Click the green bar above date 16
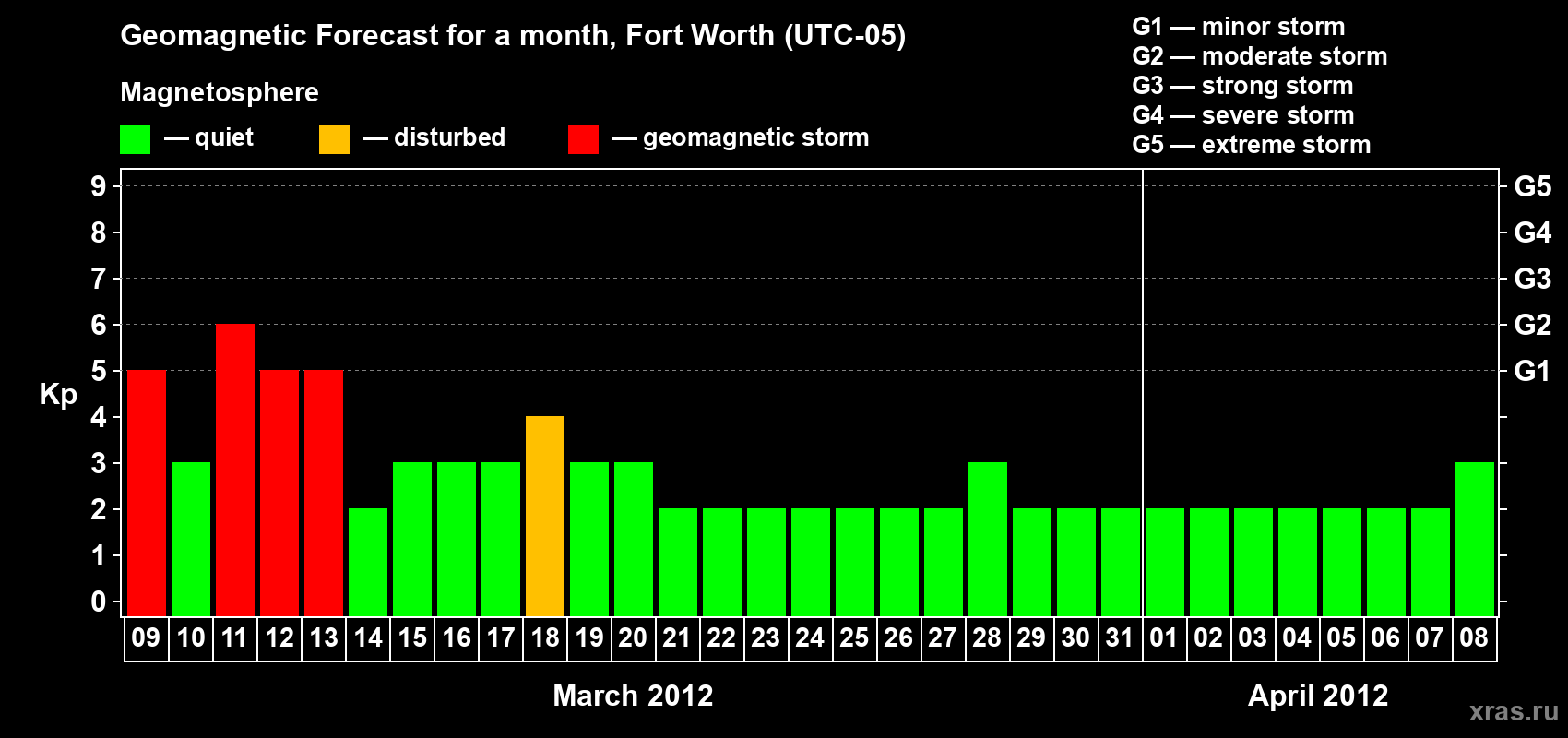The height and width of the screenshot is (738, 1568). pyautogui.click(x=457, y=540)
